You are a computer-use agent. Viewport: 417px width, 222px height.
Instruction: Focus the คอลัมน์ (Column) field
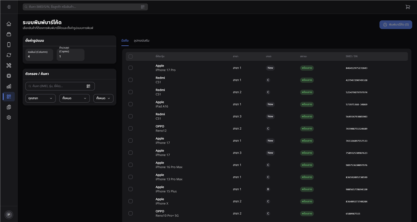(x=39, y=54)
